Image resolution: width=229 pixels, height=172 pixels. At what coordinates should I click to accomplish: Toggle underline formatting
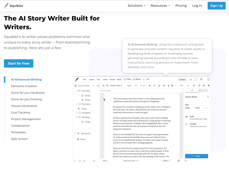click(159, 85)
